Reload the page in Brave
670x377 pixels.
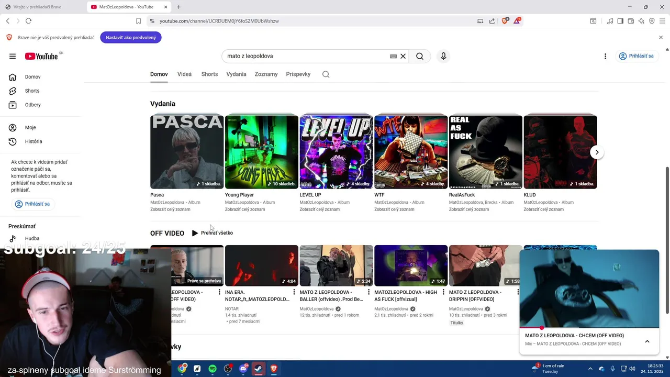click(28, 21)
